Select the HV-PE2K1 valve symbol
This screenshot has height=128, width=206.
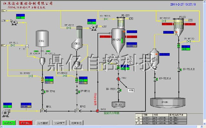[x=118, y=89]
